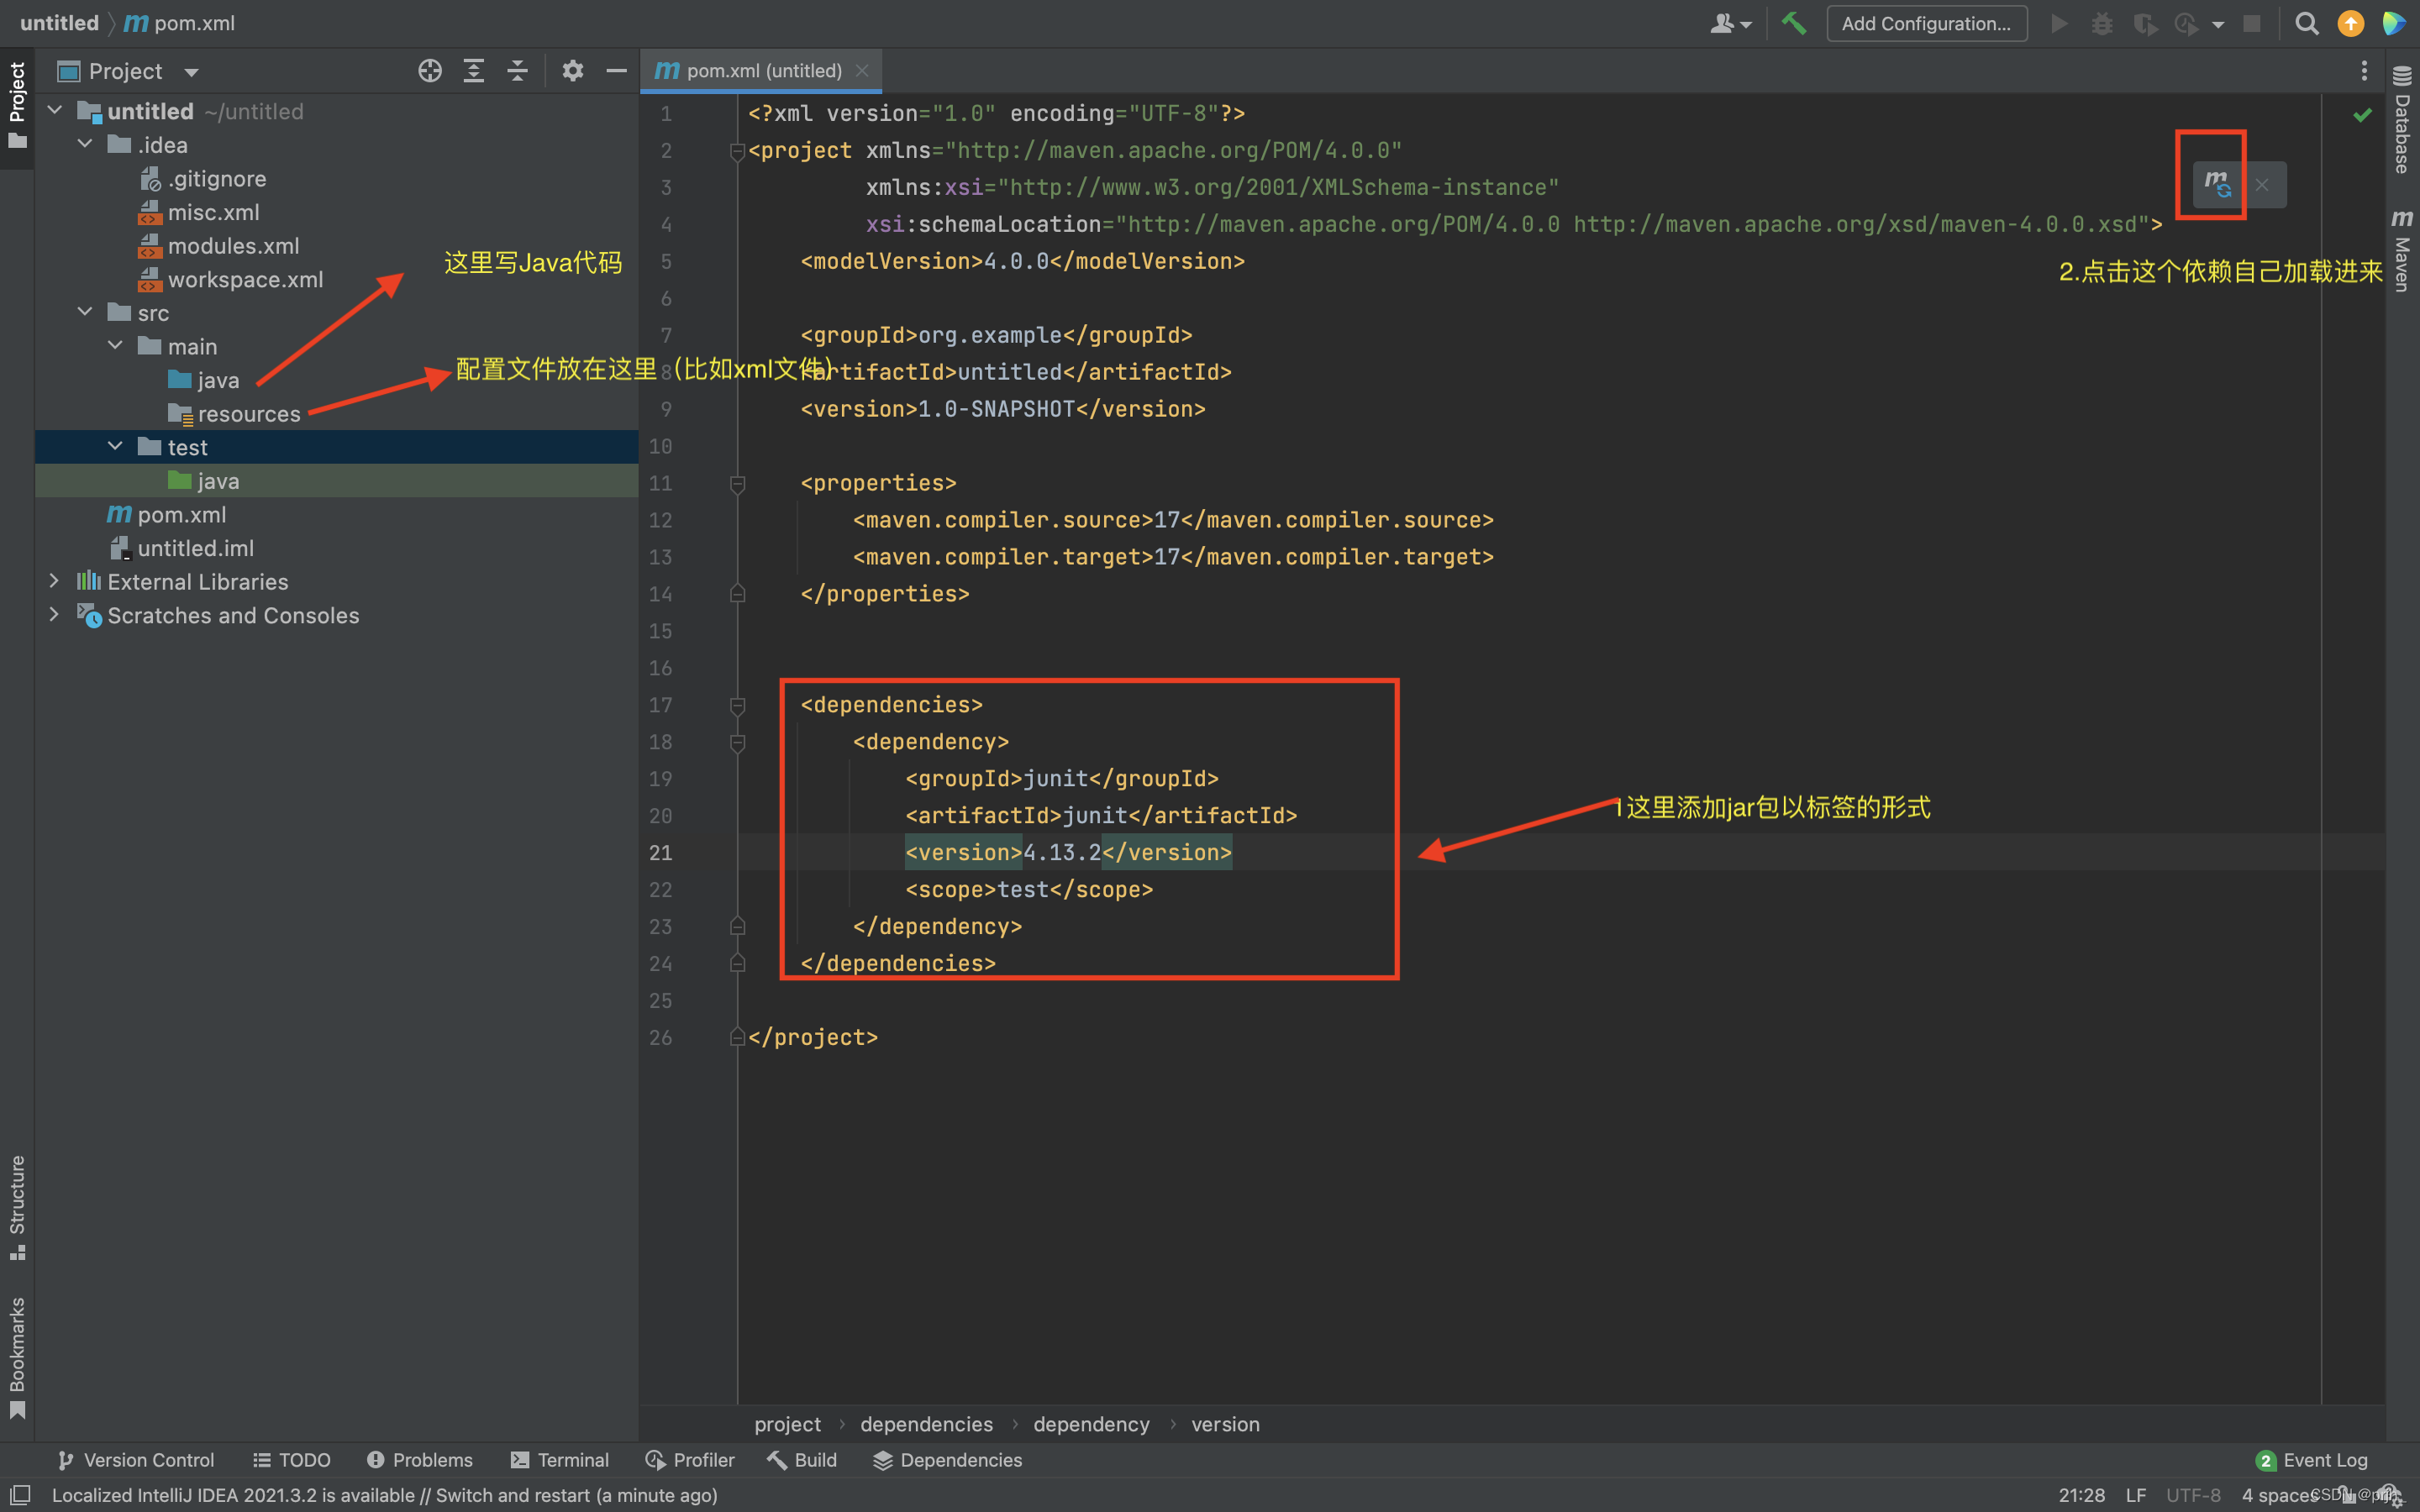This screenshot has height=1512, width=2420.
Task: Expand the Scratches and Consoles tree node
Action: click(x=54, y=615)
